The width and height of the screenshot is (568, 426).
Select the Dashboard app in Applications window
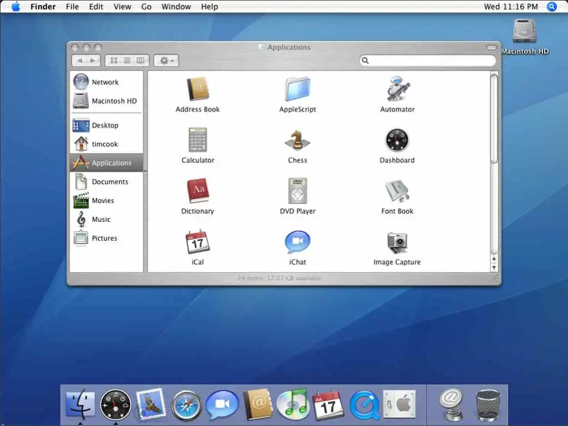(x=397, y=140)
